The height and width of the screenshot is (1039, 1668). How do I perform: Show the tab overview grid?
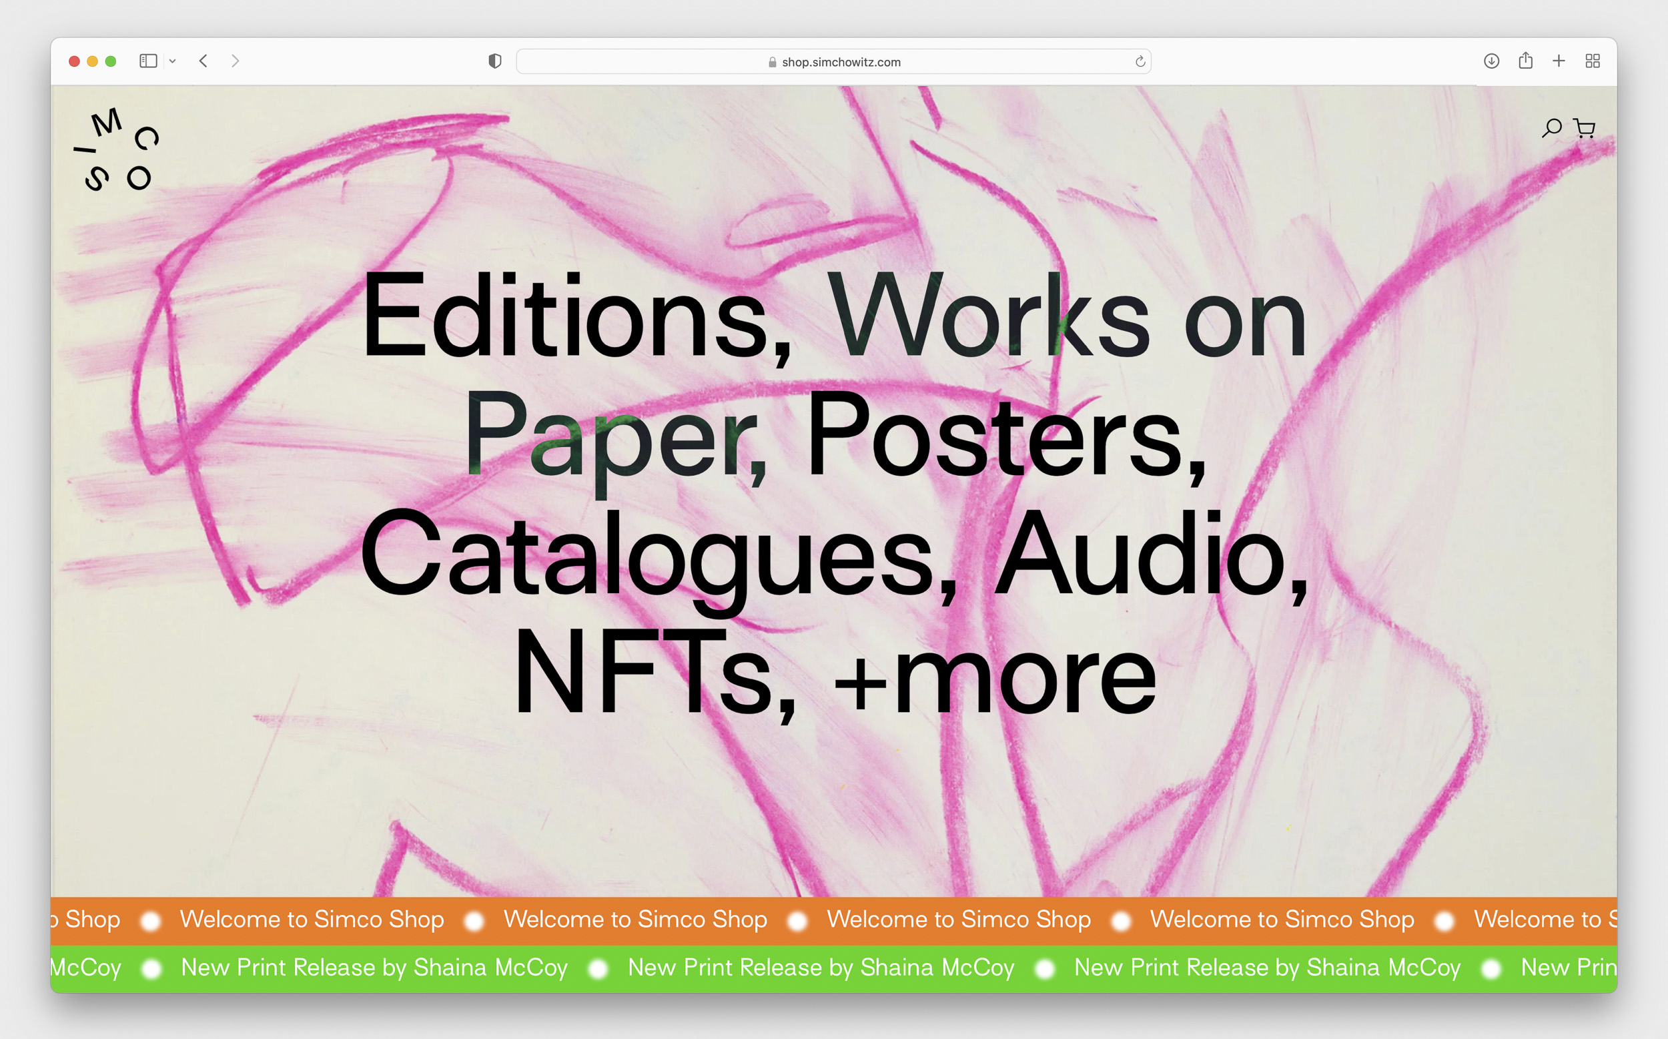point(1593,61)
